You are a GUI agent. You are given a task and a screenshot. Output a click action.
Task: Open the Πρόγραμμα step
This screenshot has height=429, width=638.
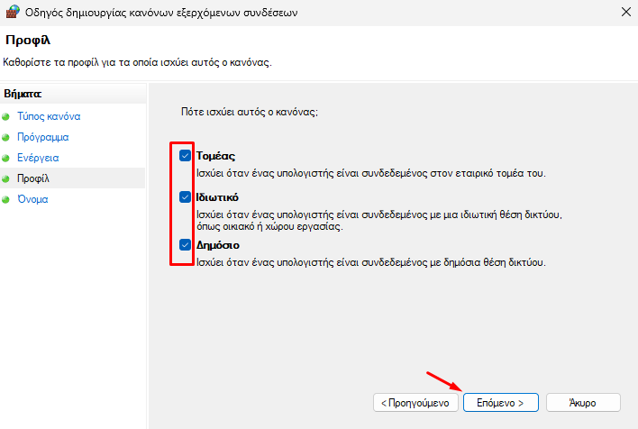click(42, 137)
